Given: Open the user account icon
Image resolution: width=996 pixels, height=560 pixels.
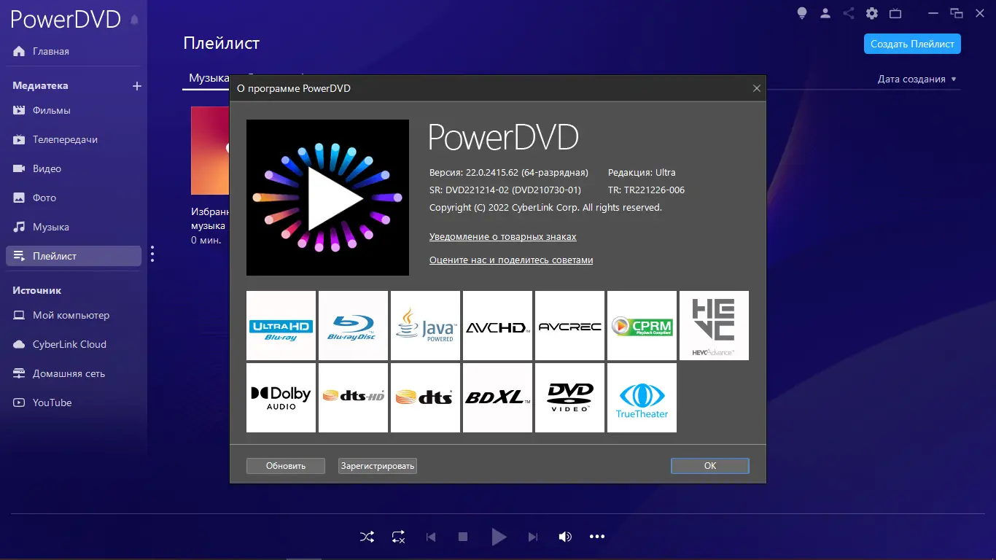Looking at the screenshot, I should tap(825, 13).
